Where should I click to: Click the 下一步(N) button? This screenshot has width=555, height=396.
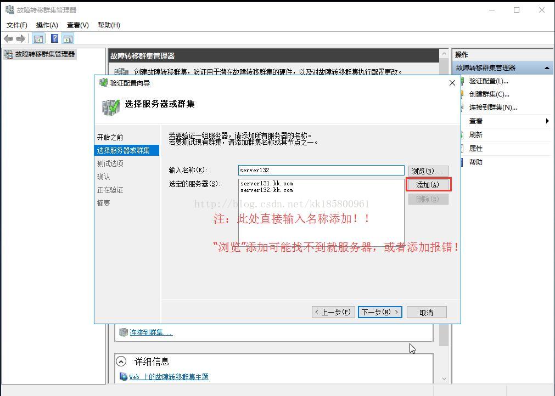(x=380, y=312)
